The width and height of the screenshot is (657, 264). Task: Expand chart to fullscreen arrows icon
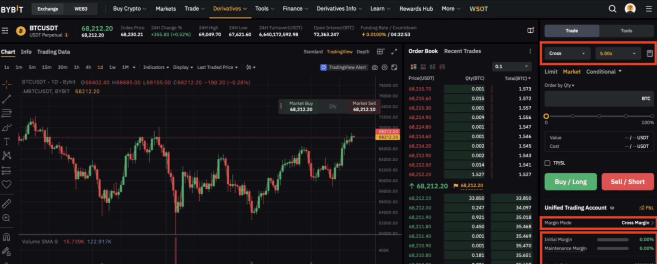[394, 52]
